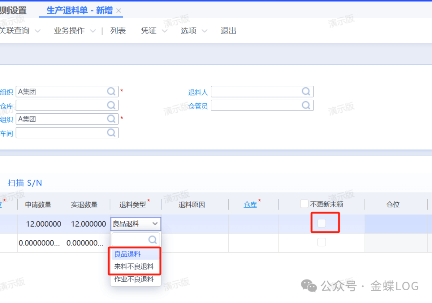This screenshot has width=432, height=303.
Task: Select 来料不良退料 from the list
Action: (x=134, y=267)
